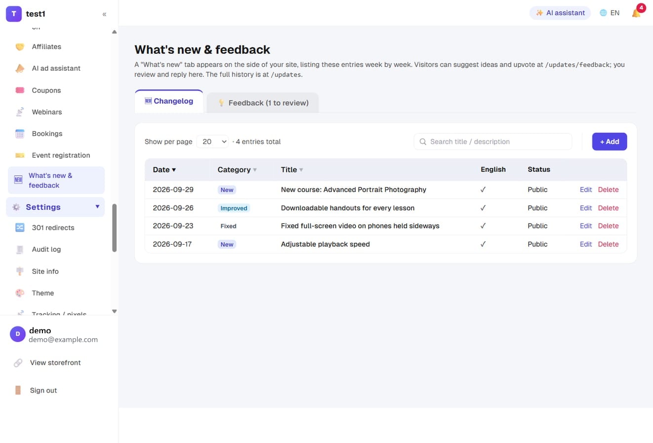
Task: Collapse the sidebar with double chevron
Action: pos(104,14)
